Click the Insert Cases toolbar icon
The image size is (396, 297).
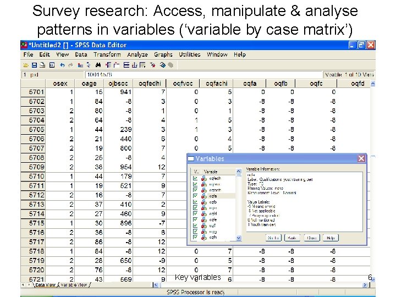pyautogui.click(x=108, y=65)
